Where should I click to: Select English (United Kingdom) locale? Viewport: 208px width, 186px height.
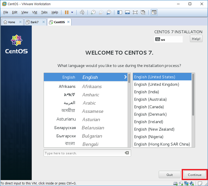point(162,84)
